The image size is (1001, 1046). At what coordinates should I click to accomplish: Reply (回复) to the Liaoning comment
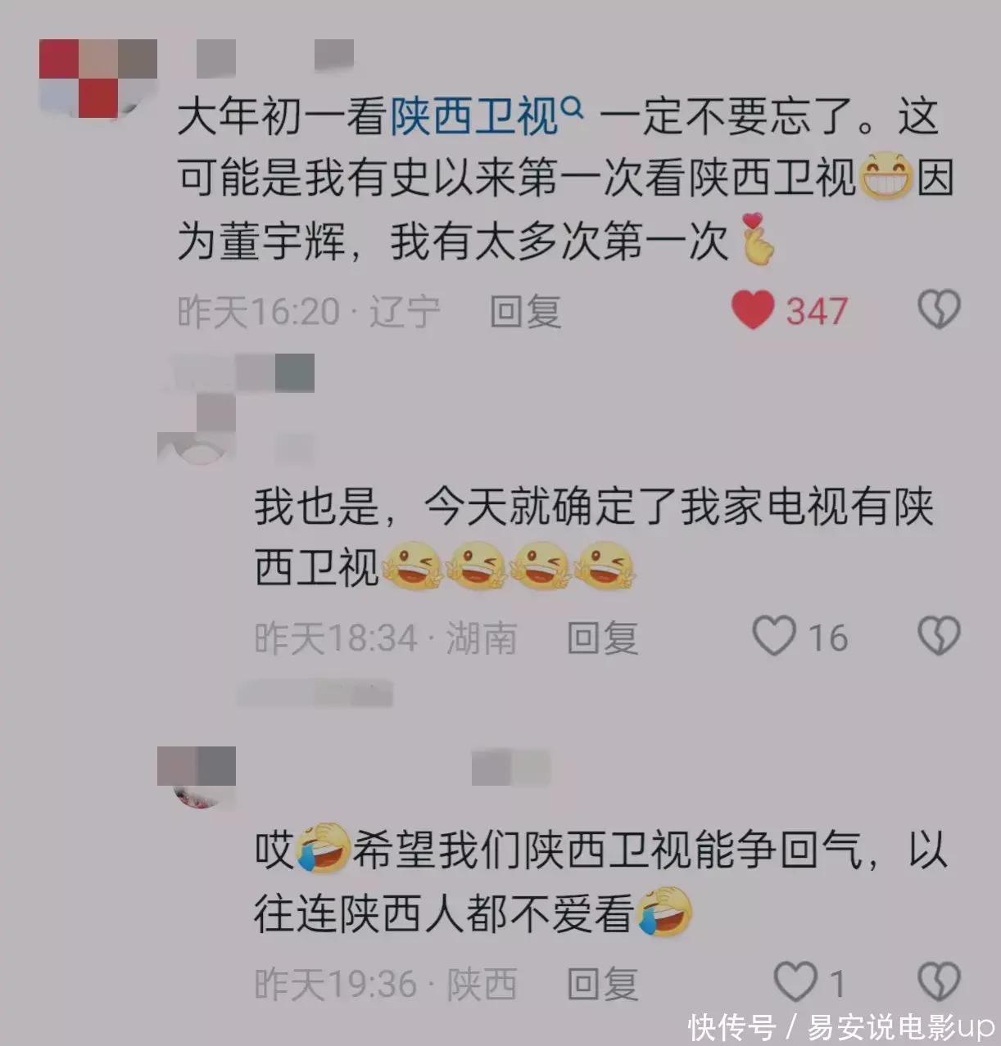pyautogui.click(x=525, y=312)
